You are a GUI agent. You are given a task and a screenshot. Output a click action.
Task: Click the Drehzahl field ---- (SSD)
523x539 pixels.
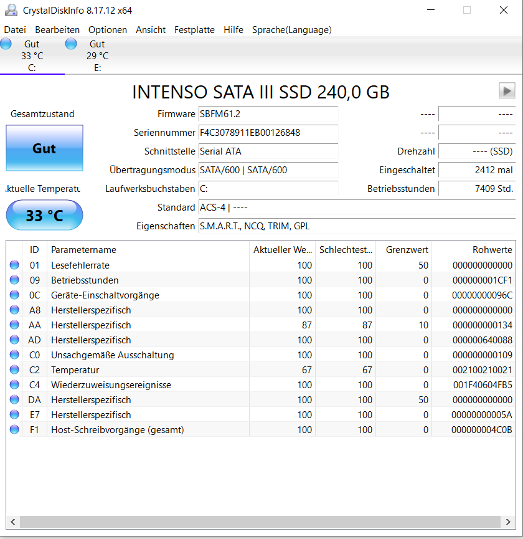point(477,151)
